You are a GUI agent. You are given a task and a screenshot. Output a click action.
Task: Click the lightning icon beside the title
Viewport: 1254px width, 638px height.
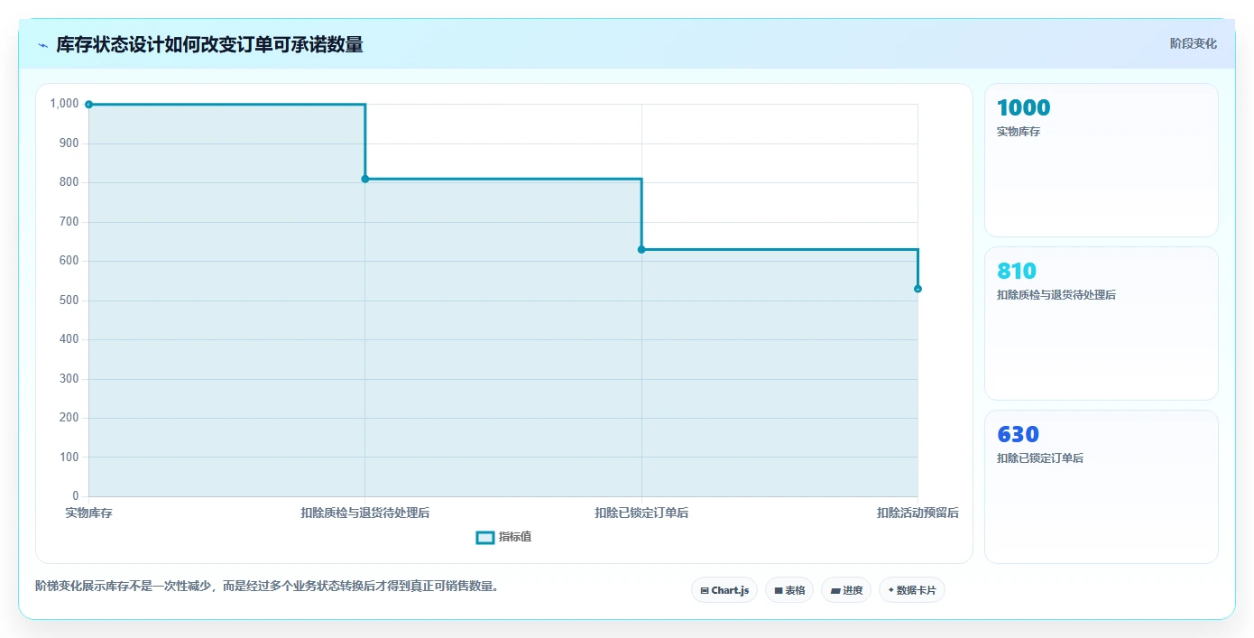click(x=42, y=45)
